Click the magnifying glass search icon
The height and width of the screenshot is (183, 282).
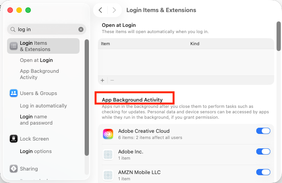coord(13,29)
